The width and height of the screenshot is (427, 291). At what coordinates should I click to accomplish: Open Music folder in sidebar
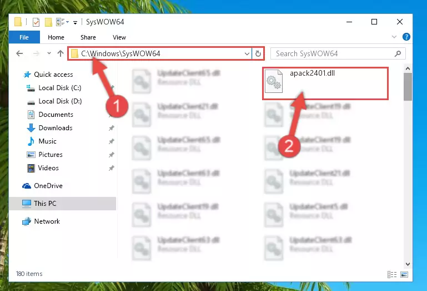point(47,141)
